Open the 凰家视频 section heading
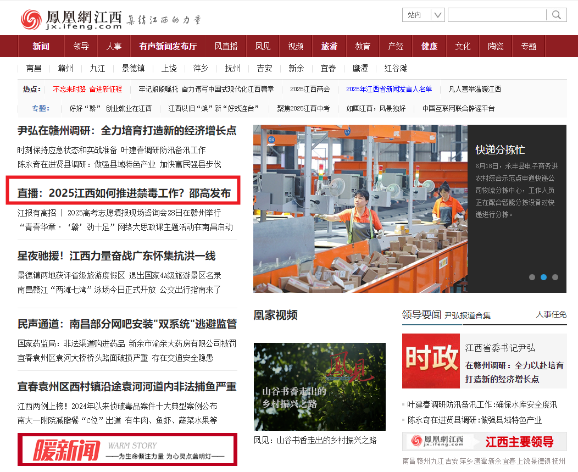 click(275, 315)
